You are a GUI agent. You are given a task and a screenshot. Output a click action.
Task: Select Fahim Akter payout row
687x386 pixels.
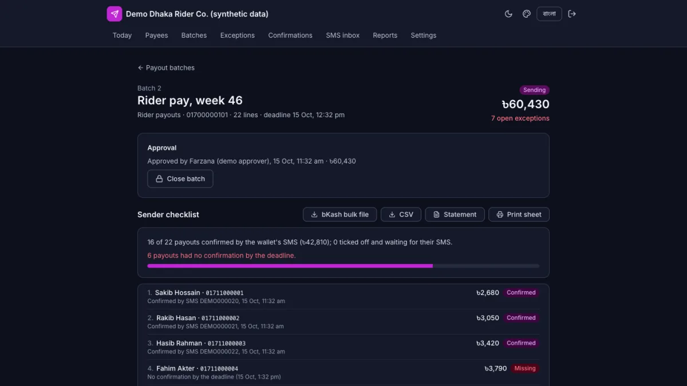click(x=343, y=372)
